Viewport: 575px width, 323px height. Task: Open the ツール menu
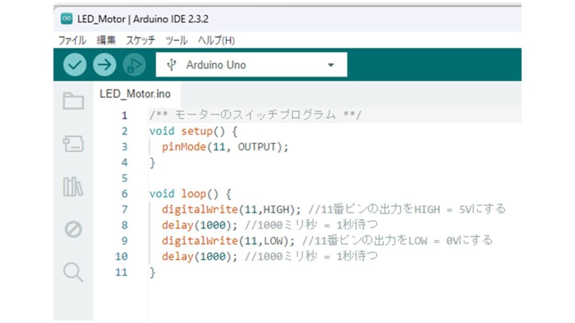pos(176,40)
